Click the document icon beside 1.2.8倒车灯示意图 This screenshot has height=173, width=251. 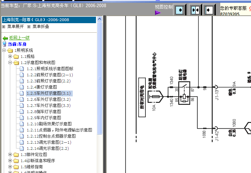coord(22,112)
